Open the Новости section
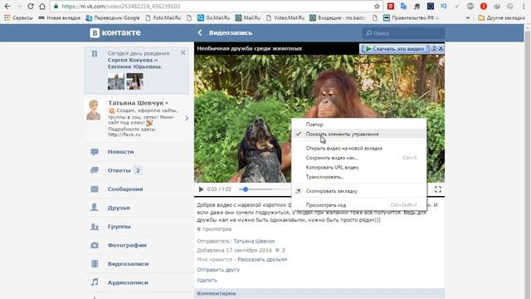Image resolution: width=531 pixels, height=299 pixels. (120, 152)
